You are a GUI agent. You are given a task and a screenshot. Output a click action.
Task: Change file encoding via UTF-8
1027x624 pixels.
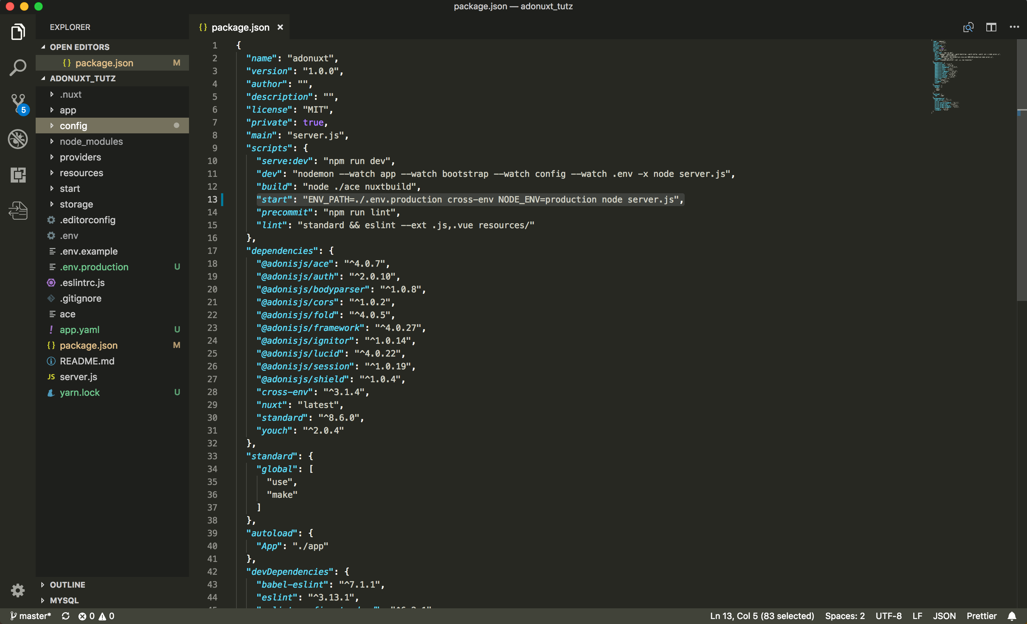click(888, 616)
